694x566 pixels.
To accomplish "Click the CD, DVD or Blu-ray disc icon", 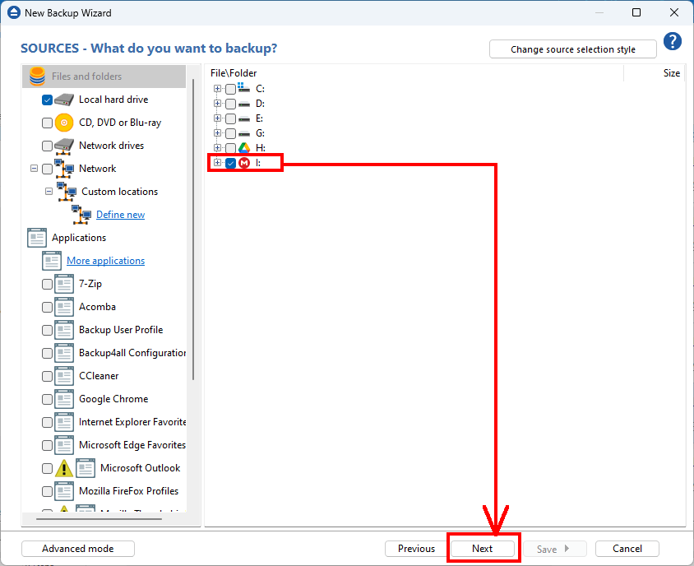I will pos(64,123).
